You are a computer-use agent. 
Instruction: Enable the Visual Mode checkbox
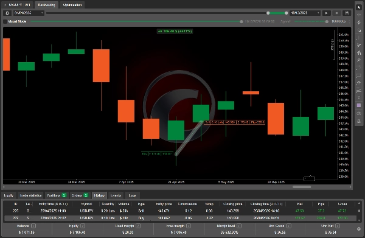pos(5,21)
